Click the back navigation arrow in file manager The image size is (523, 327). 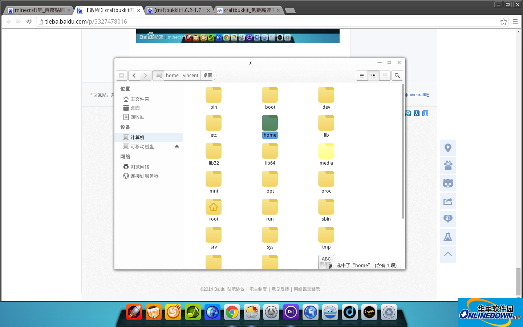click(134, 75)
